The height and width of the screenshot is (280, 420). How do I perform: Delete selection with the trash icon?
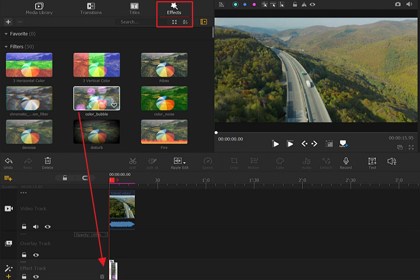48,162
